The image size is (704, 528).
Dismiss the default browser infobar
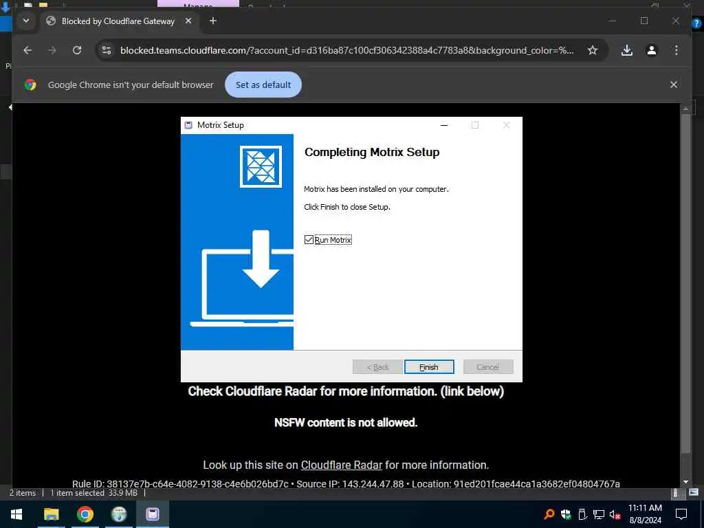pos(674,85)
